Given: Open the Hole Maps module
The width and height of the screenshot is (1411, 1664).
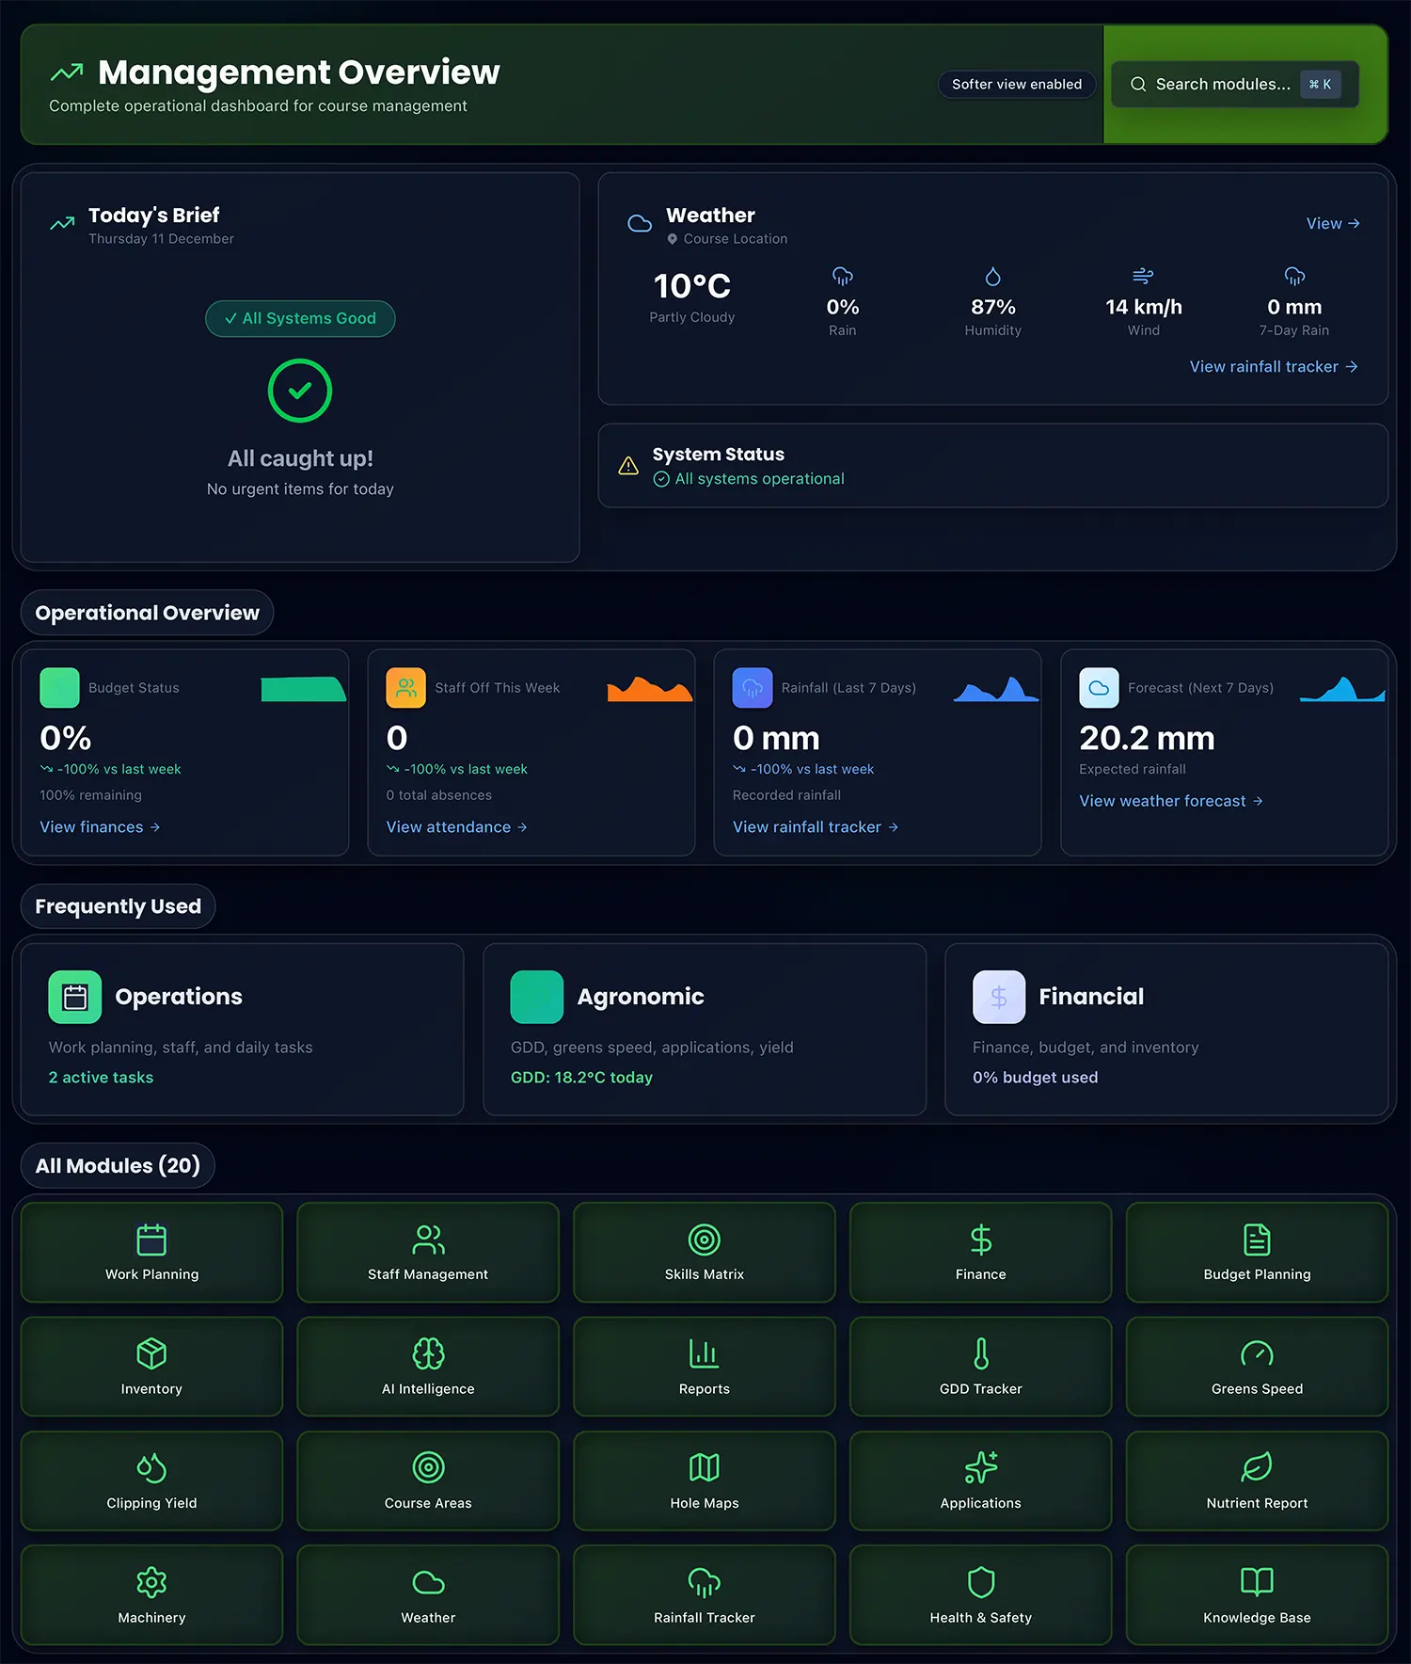Looking at the screenshot, I should 704,1480.
